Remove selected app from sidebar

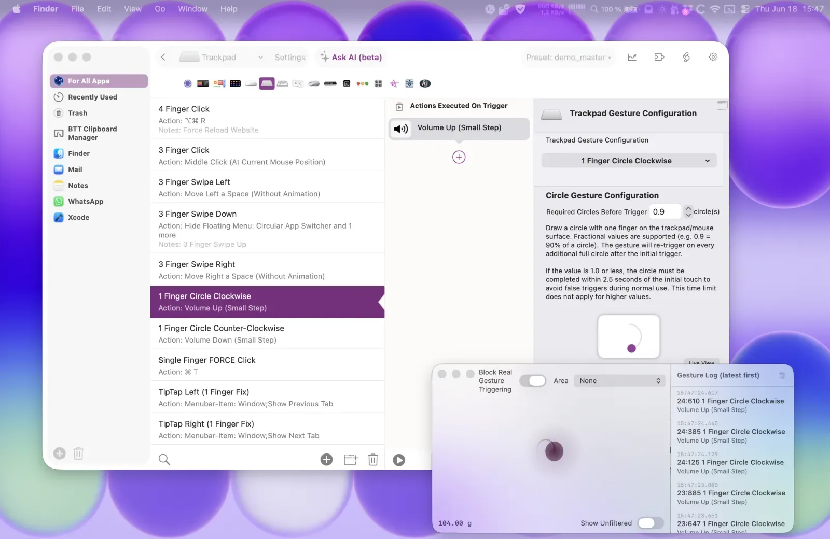click(78, 453)
